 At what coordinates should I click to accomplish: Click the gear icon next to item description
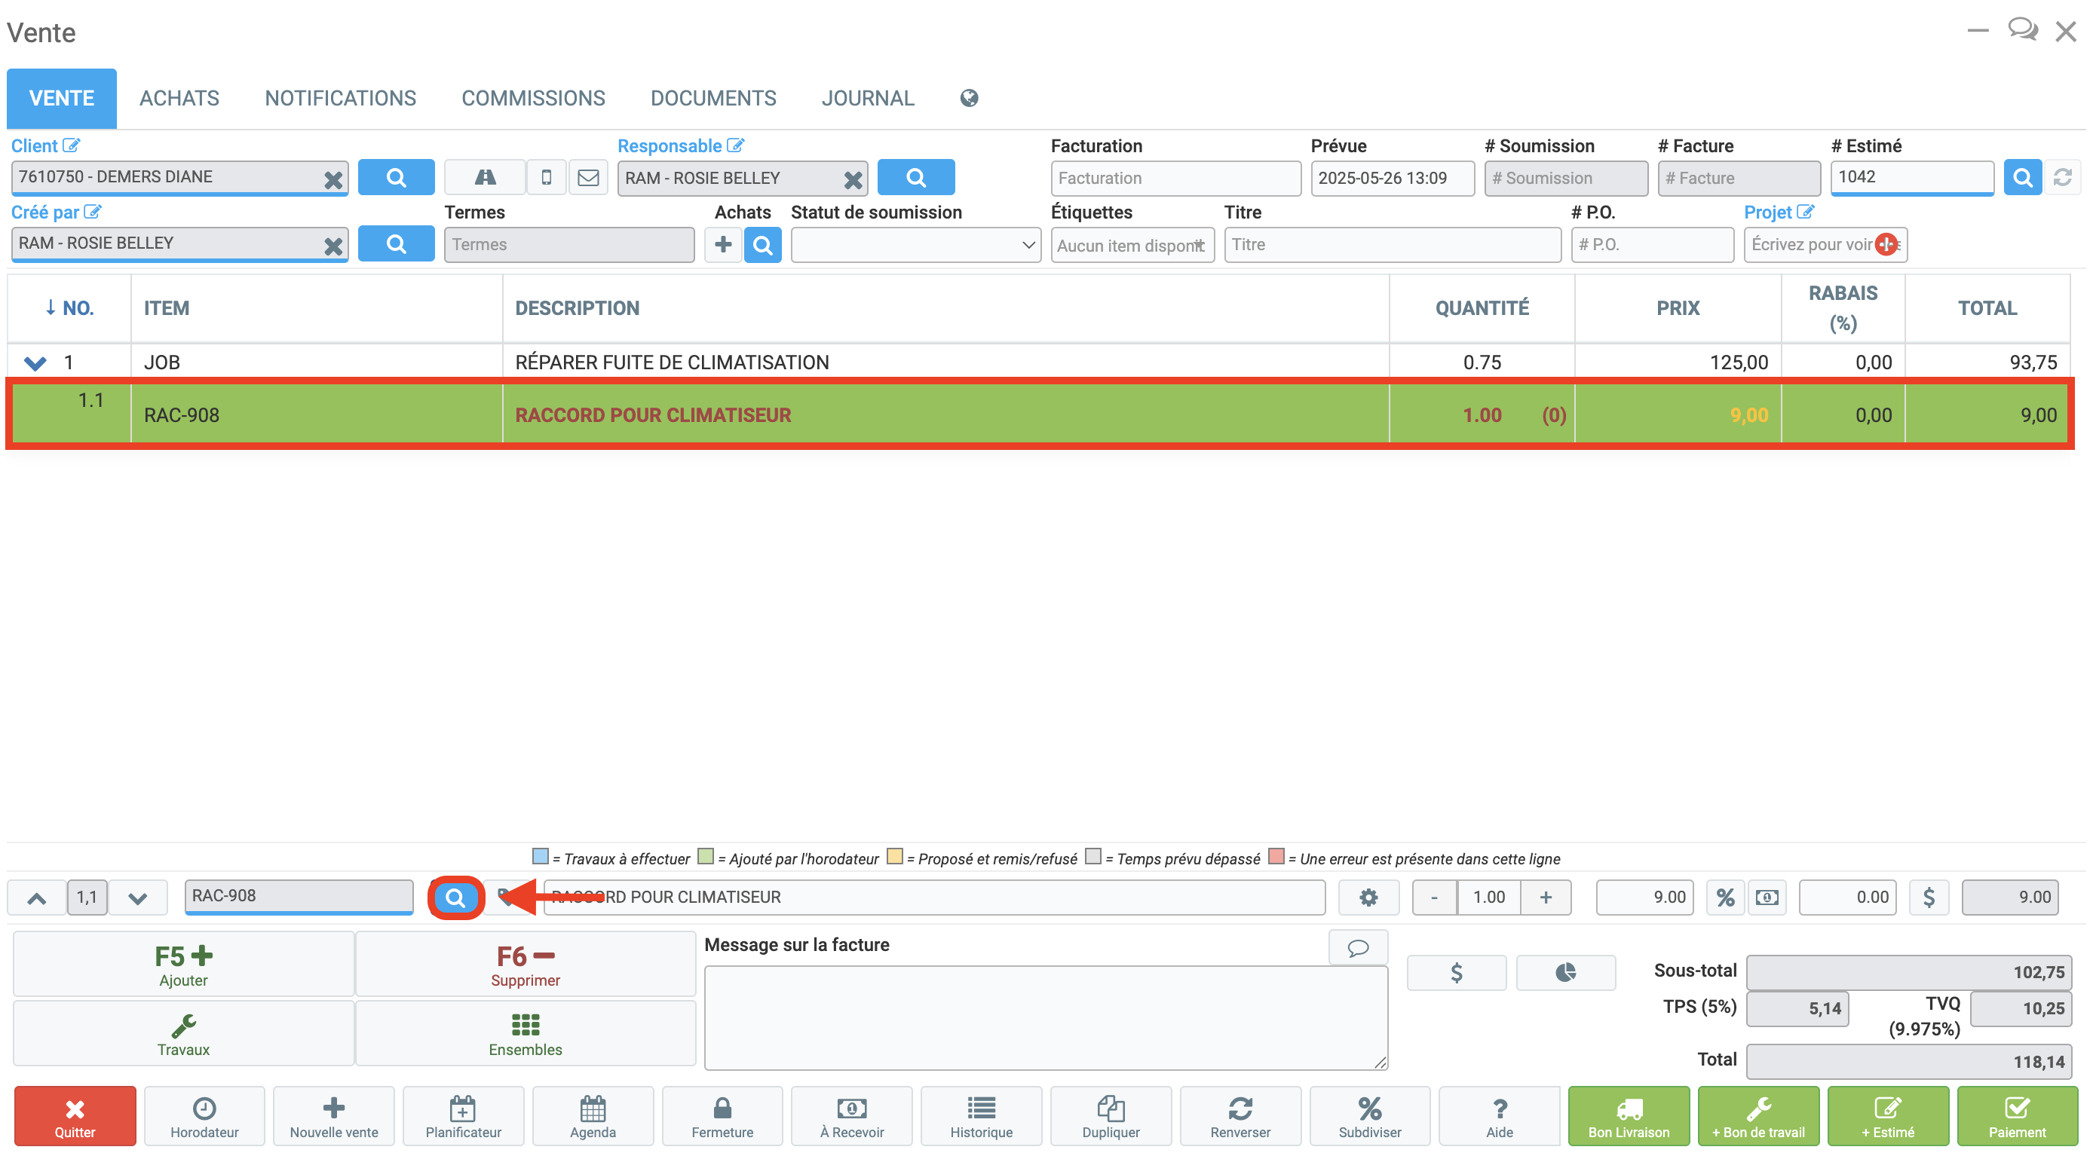(x=1368, y=897)
